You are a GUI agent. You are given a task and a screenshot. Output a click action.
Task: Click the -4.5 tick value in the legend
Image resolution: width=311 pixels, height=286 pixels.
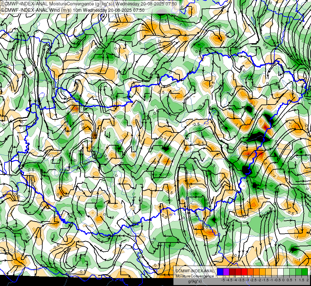229,280
